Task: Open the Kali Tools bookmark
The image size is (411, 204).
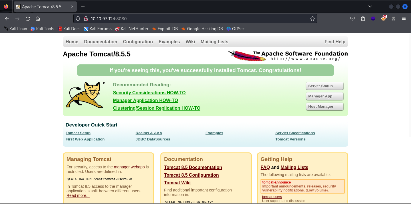Action: pyautogui.click(x=42, y=28)
